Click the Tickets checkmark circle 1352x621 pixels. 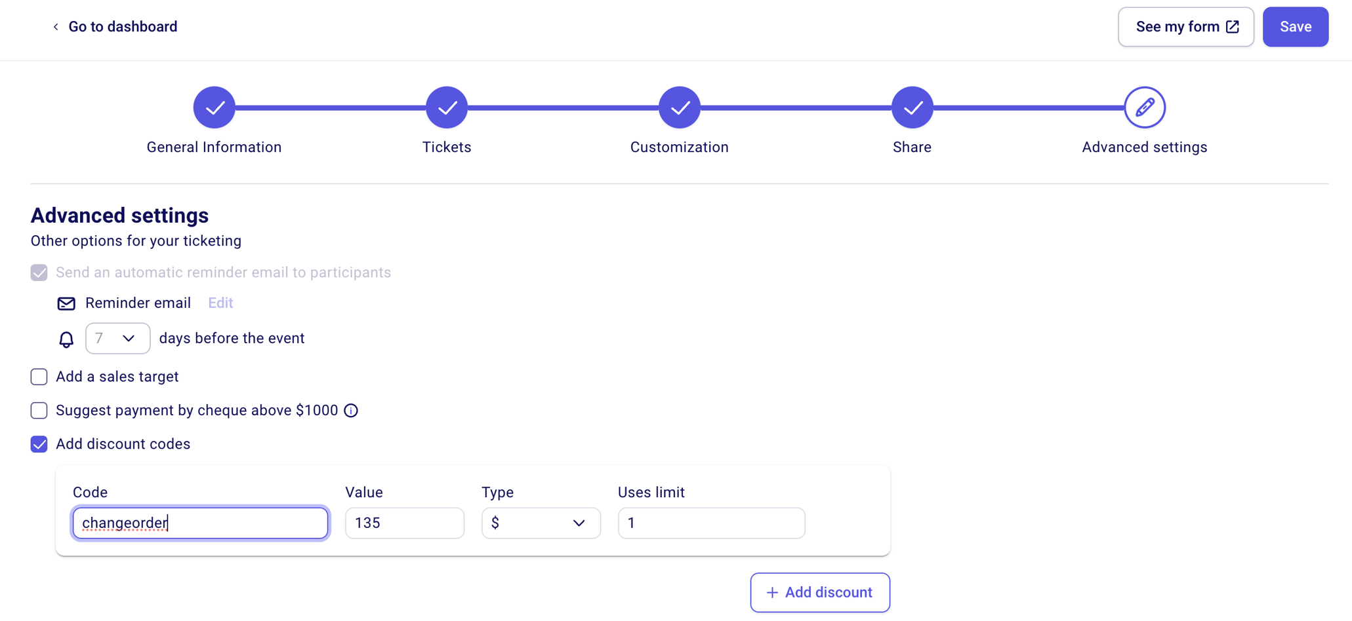click(447, 107)
